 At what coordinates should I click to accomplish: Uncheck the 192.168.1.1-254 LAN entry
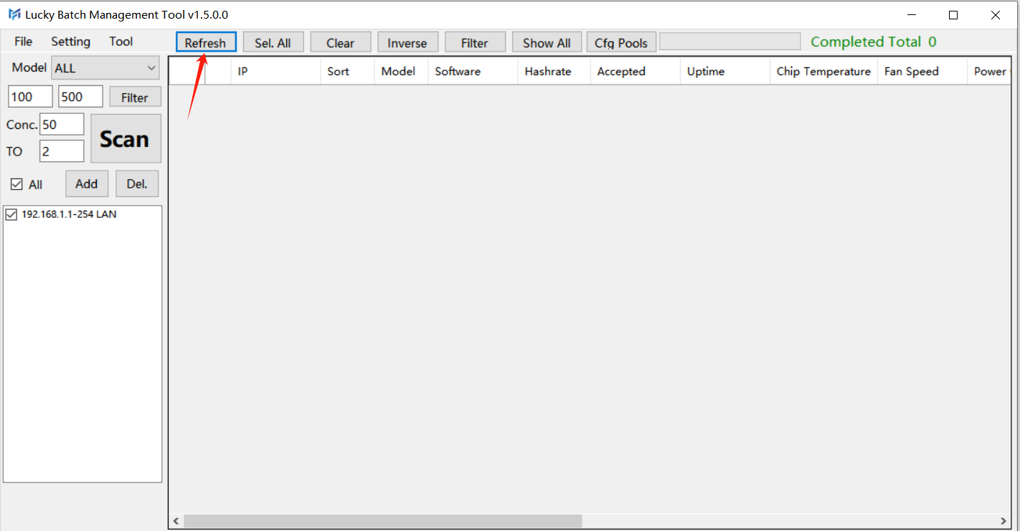[x=11, y=214]
